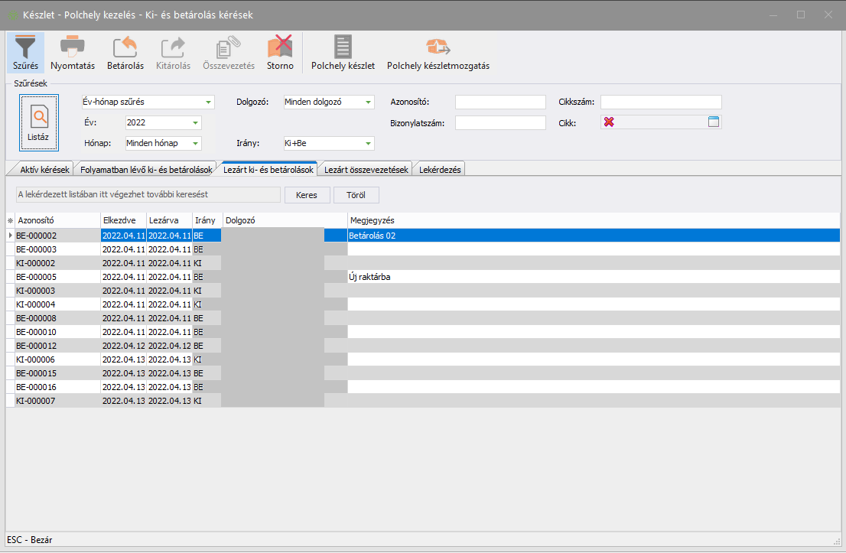Open the Év 2022 dropdown
Image resolution: width=846 pixels, height=553 pixels.
(195, 122)
